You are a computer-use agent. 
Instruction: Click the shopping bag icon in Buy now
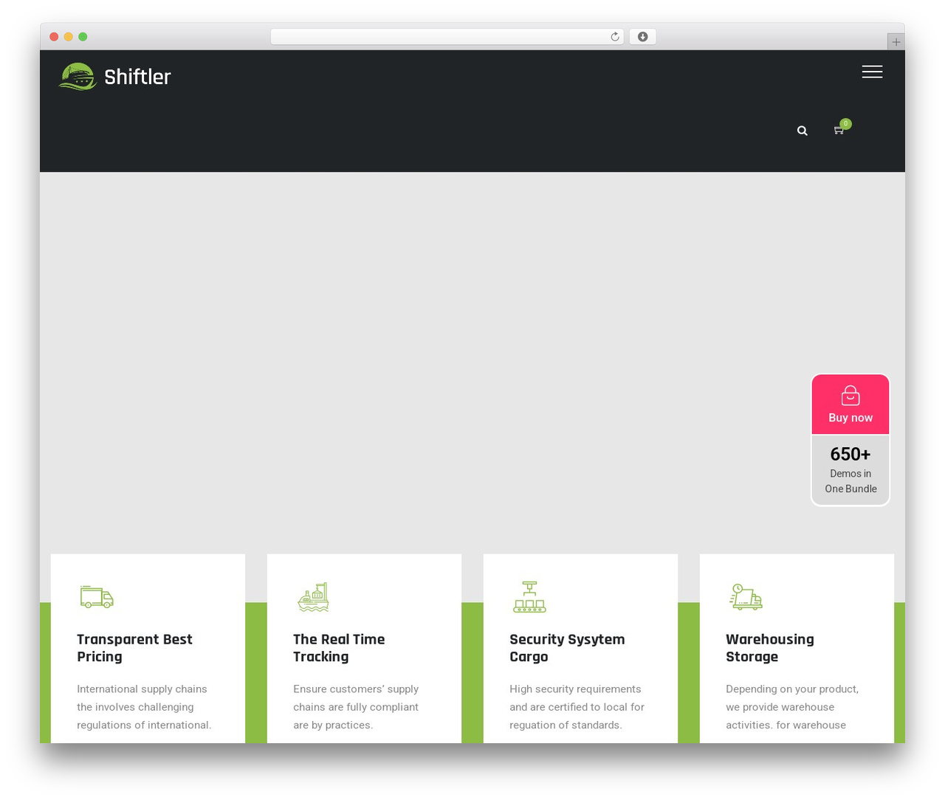coord(850,396)
